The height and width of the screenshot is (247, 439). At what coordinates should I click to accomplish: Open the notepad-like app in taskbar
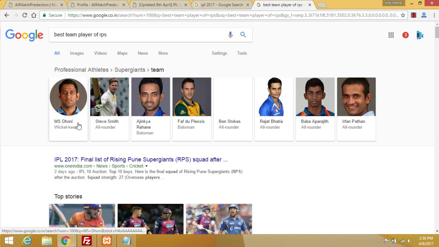point(126,241)
